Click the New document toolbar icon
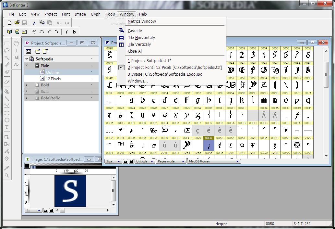This screenshot has width=335, height=229. [9, 22]
